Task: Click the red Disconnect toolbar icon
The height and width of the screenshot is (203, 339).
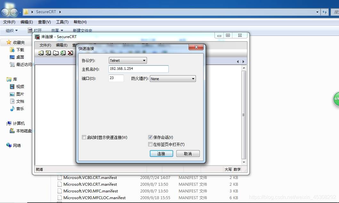Action: 70,53
